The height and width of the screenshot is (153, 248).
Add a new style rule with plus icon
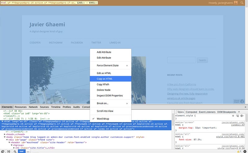(x=233, y=116)
